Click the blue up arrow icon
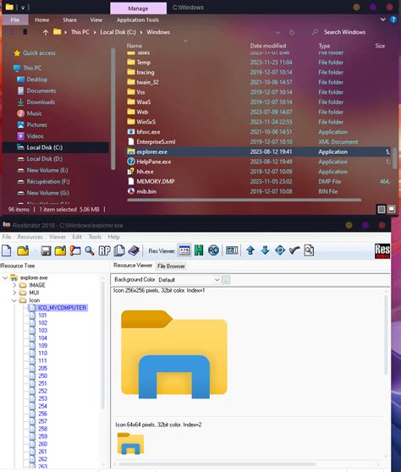Screen dimensions: 401x472 click(x=250, y=250)
